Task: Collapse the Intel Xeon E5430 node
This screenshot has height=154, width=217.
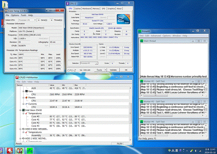Action: tap(20, 110)
